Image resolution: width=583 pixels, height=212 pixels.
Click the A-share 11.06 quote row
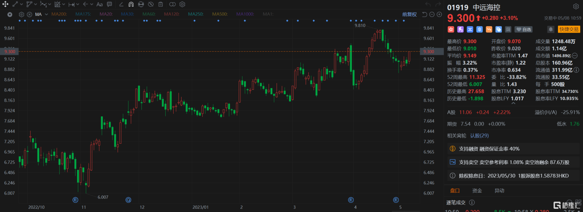click(x=513, y=112)
